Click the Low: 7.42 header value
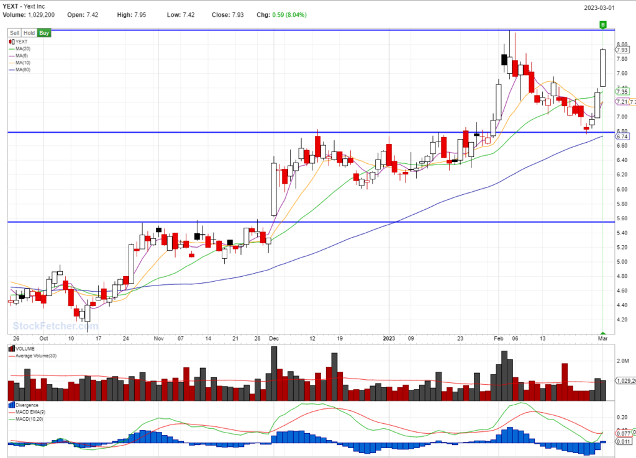The height and width of the screenshot is (458, 636). pyautogui.click(x=181, y=15)
